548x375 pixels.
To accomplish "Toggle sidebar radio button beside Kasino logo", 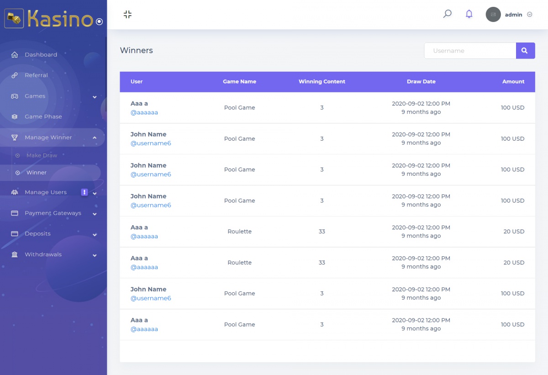I will click(x=99, y=21).
